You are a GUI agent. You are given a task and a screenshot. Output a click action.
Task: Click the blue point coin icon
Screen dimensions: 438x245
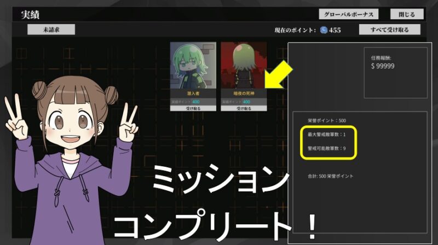[324, 30]
